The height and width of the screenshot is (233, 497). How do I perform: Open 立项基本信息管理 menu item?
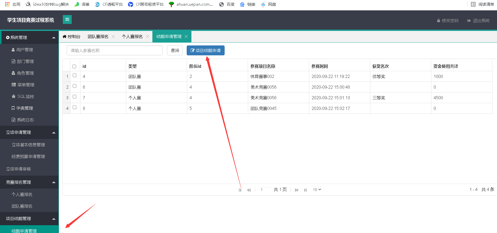pos(29,145)
